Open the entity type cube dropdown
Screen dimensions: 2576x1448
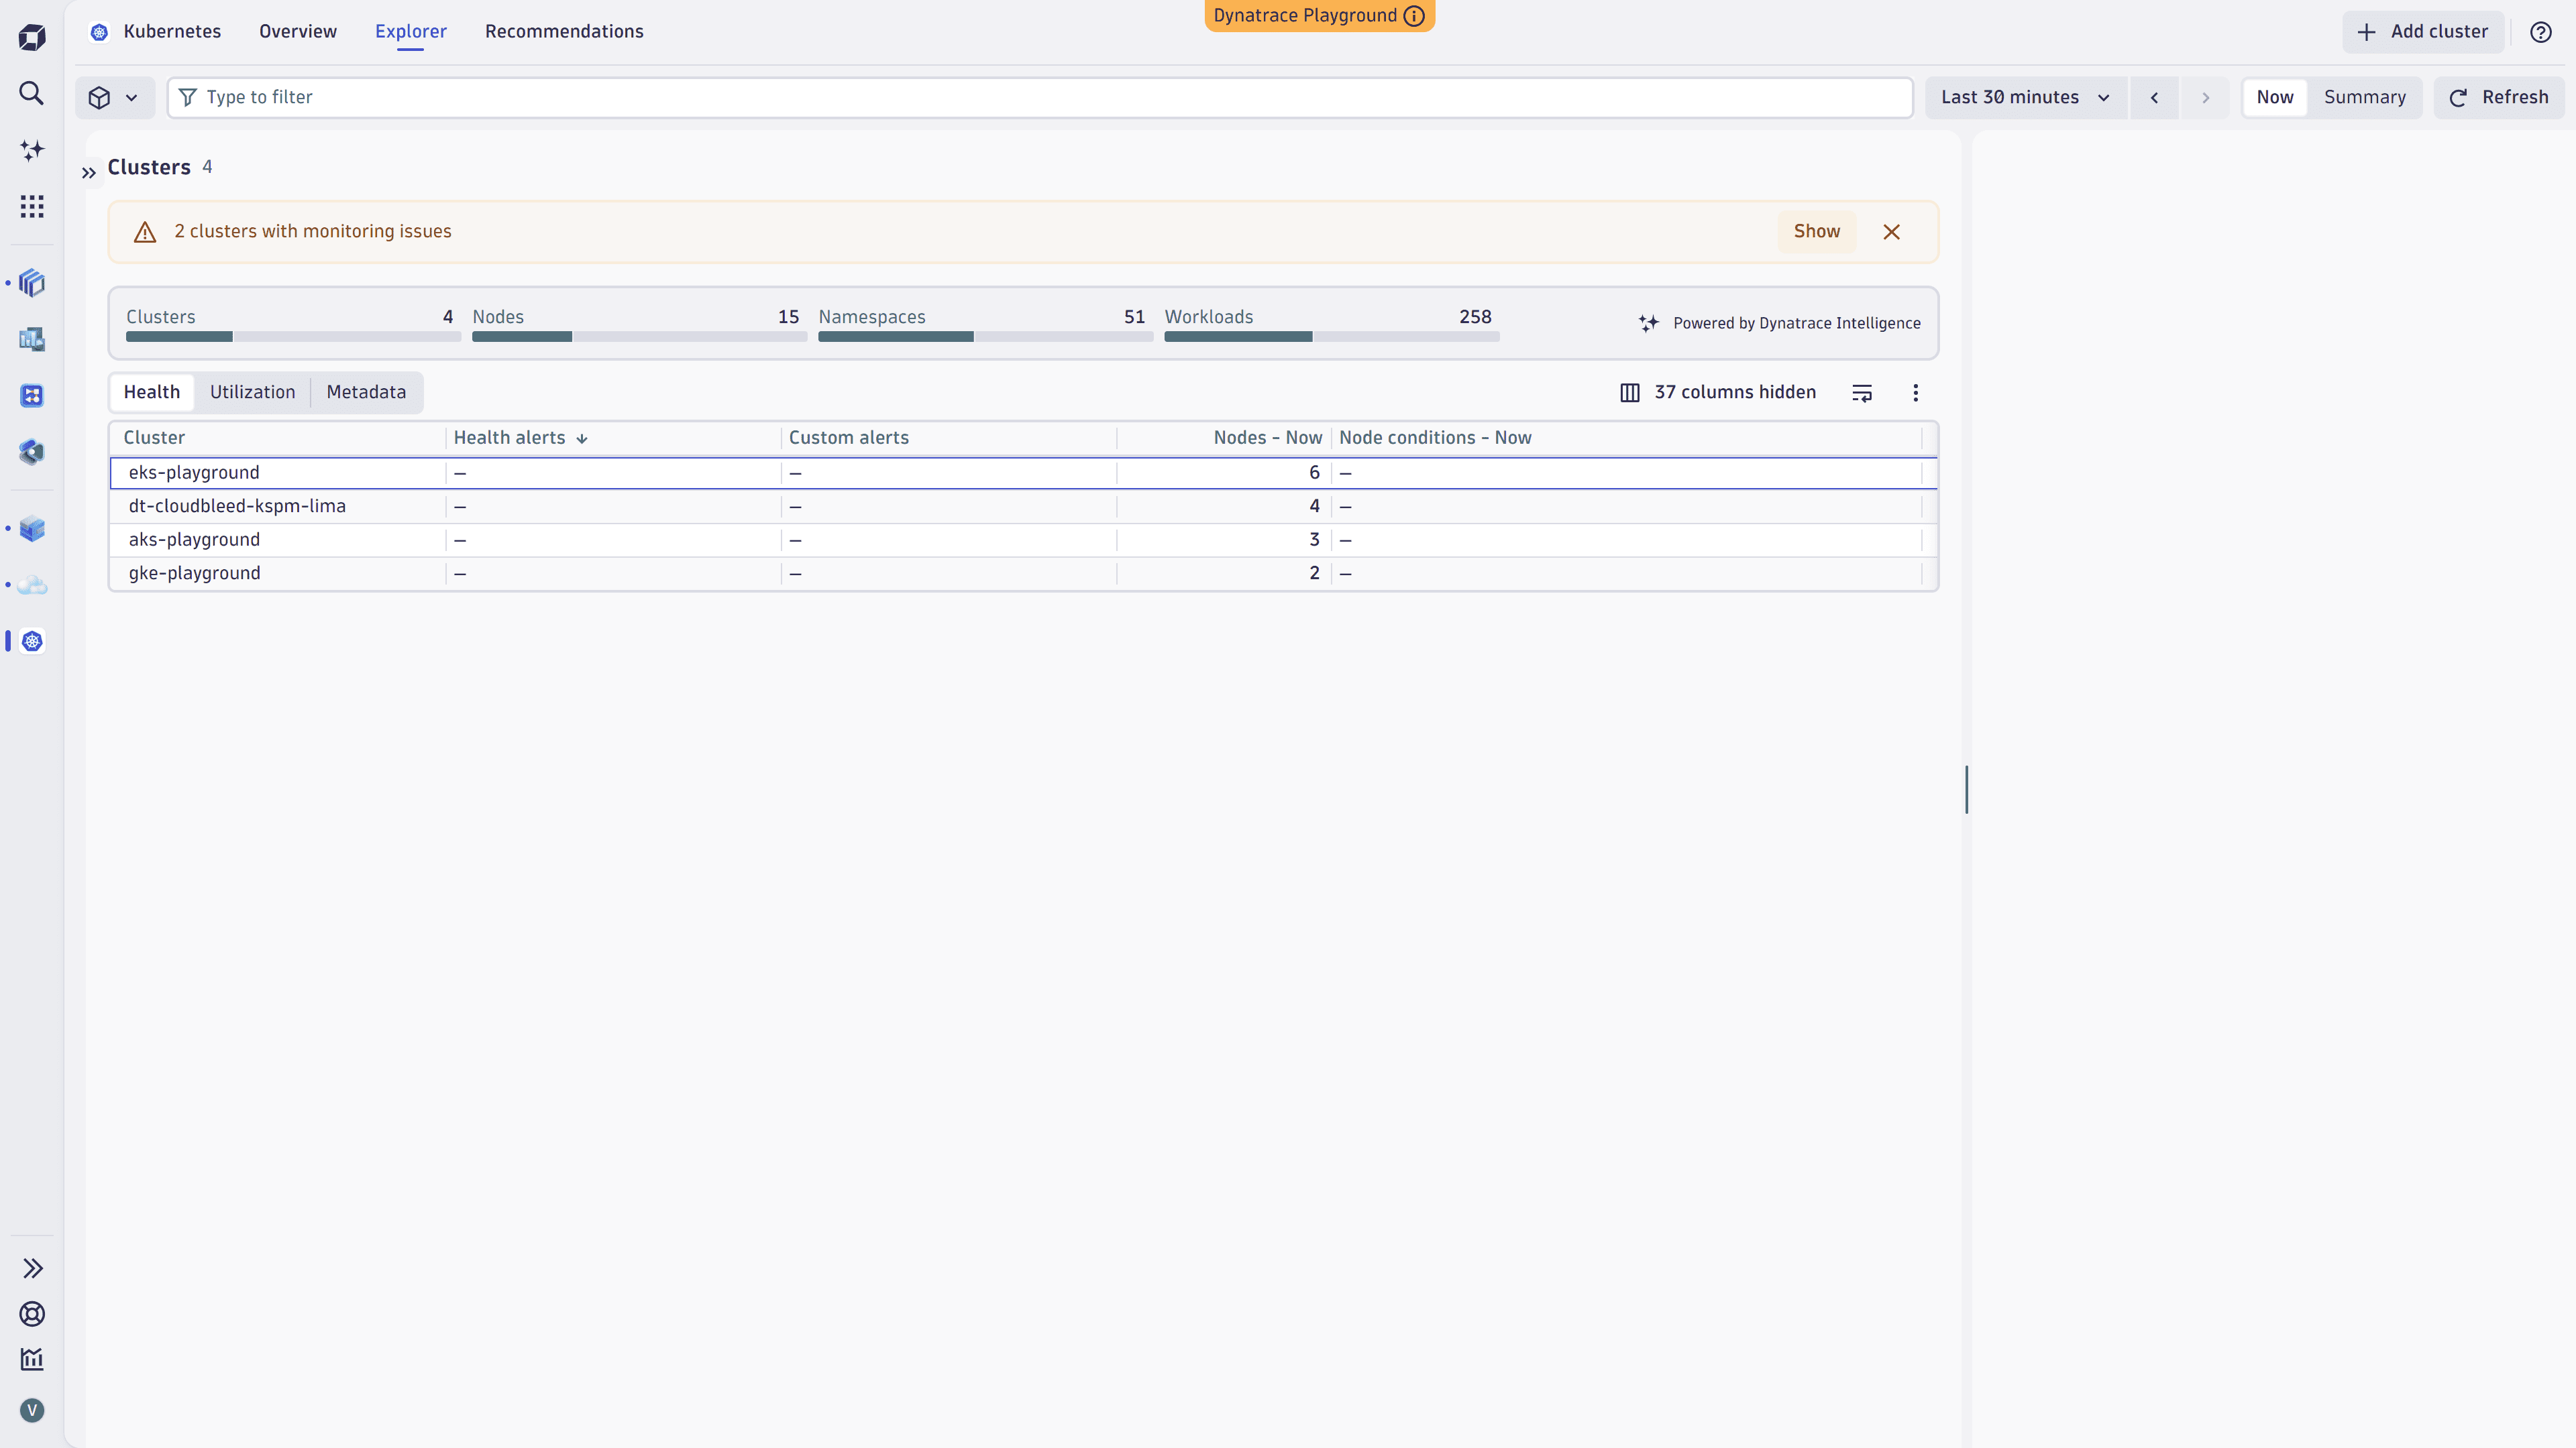[115, 98]
